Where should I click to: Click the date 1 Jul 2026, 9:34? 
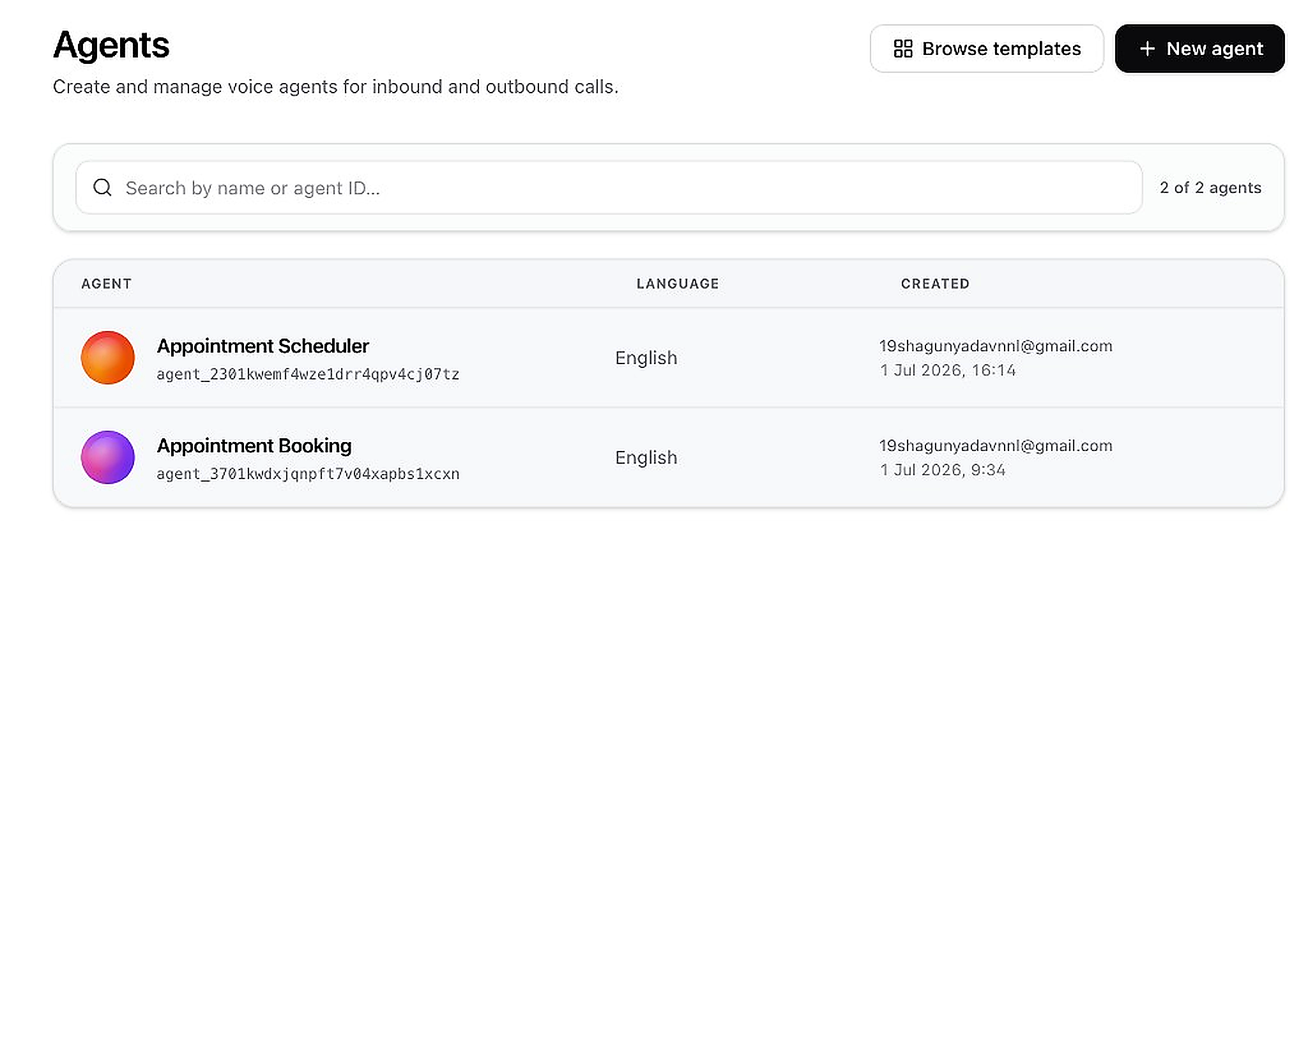click(943, 470)
